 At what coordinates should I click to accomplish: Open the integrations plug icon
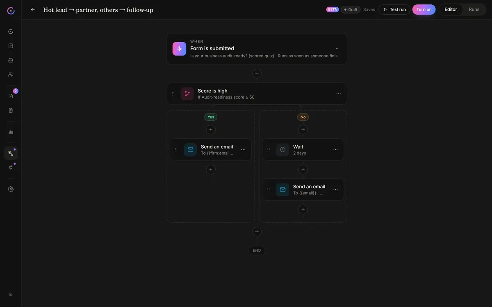tap(11, 167)
